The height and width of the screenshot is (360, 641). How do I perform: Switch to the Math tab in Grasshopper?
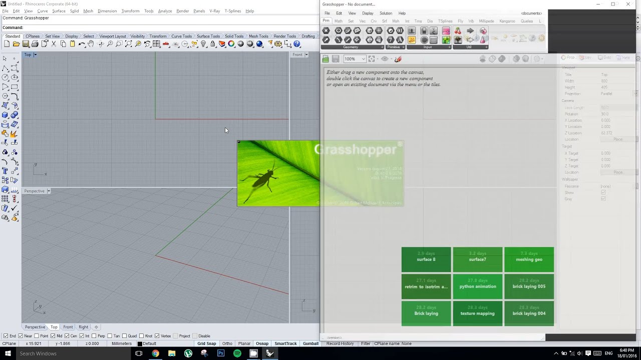click(x=339, y=21)
